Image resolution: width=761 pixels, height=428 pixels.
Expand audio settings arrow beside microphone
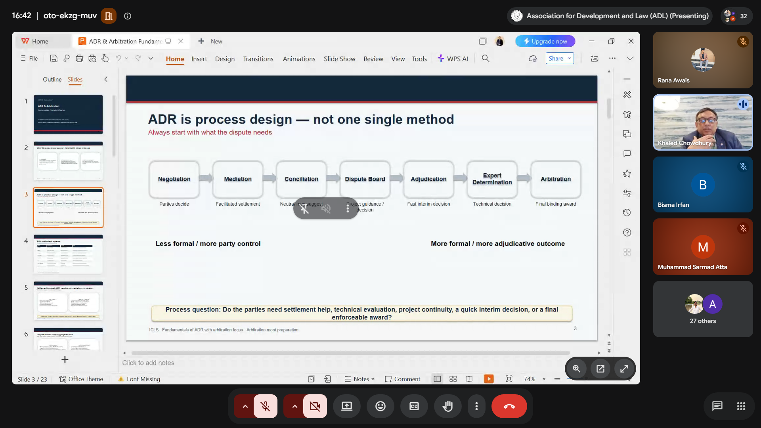coord(245,406)
